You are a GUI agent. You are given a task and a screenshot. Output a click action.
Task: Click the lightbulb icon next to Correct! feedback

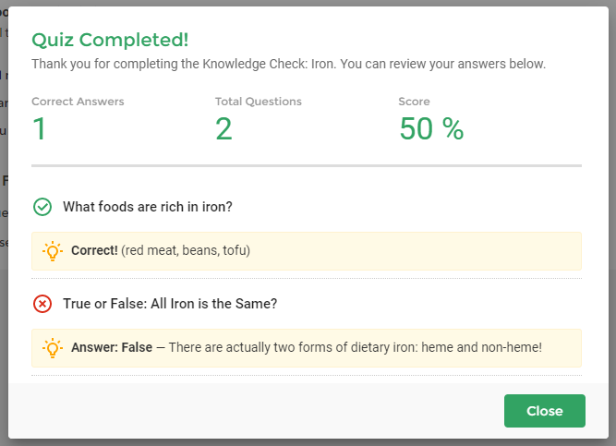[x=53, y=251]
